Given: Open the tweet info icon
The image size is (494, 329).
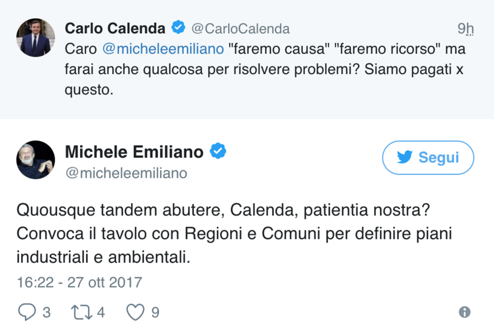Looking at the screenshot, I should point(464,312).
